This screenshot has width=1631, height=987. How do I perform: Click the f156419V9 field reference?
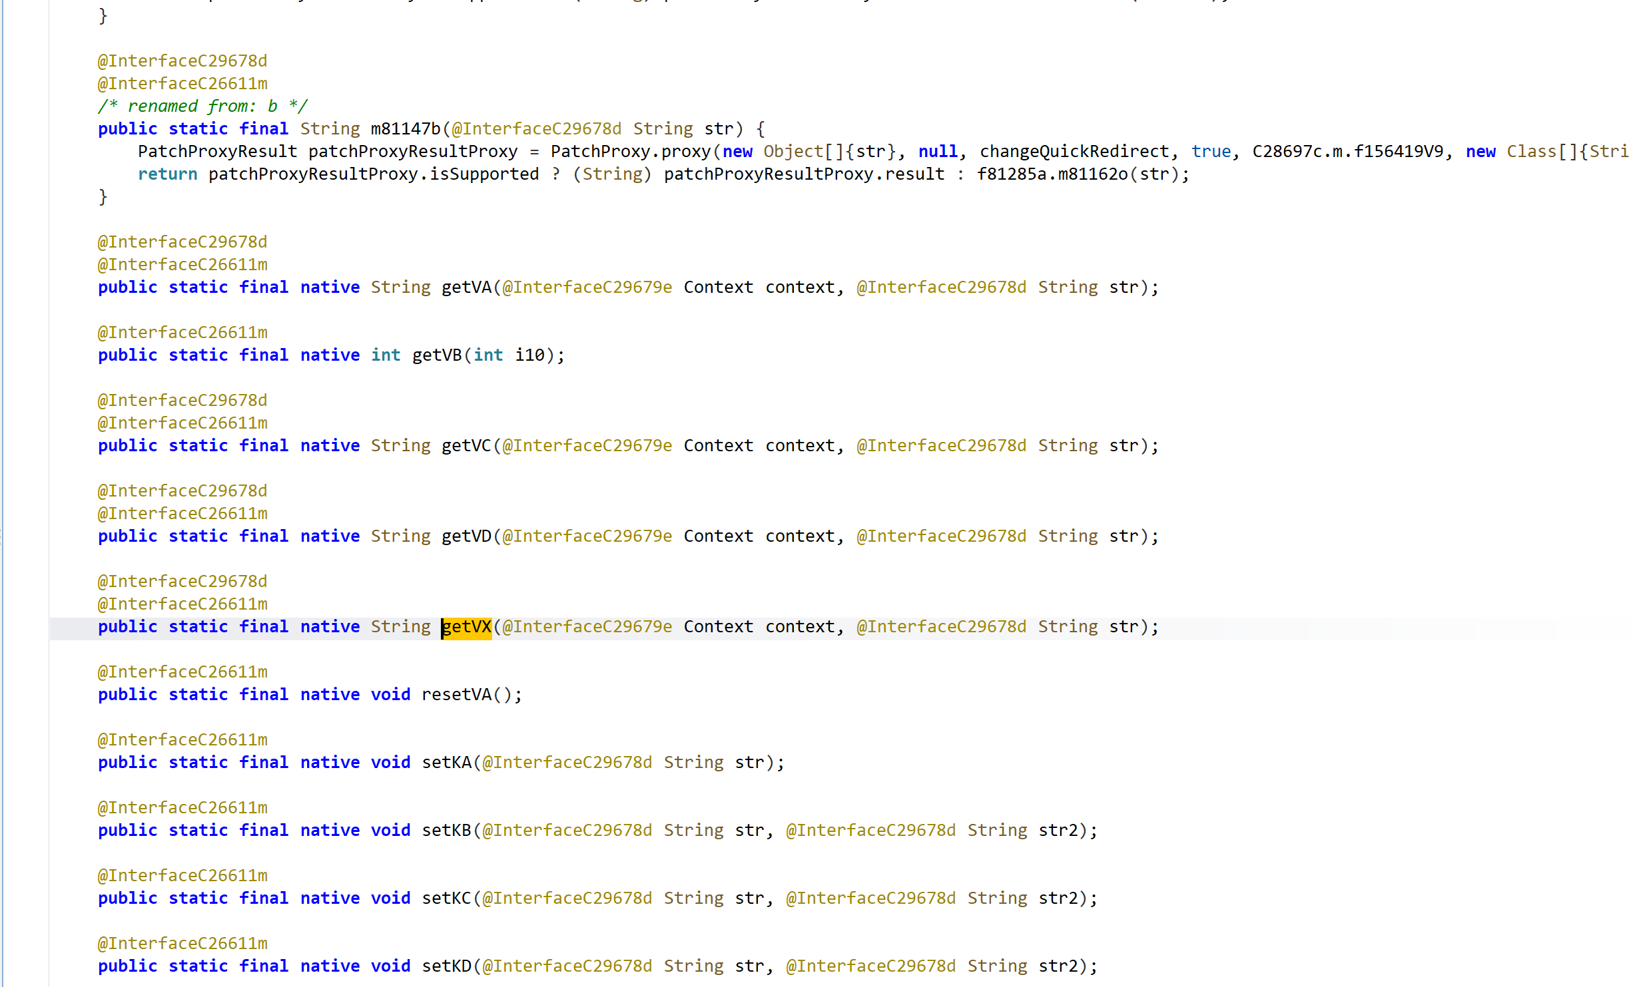[x=1398, y=152]
